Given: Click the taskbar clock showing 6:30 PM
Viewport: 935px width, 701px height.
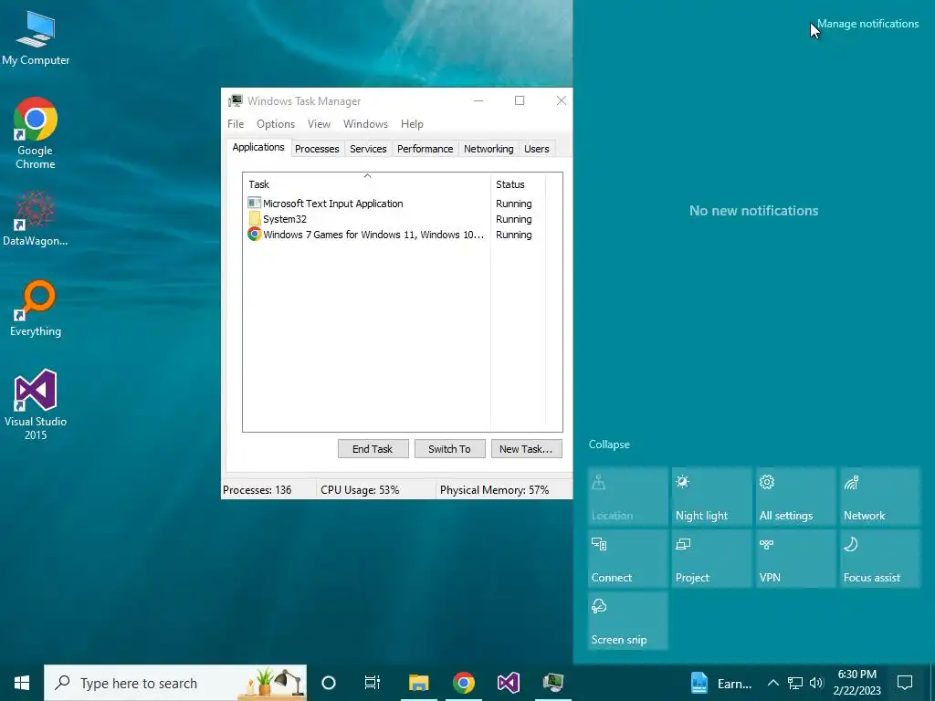Looking at the screenshot, I should [856, 683].
